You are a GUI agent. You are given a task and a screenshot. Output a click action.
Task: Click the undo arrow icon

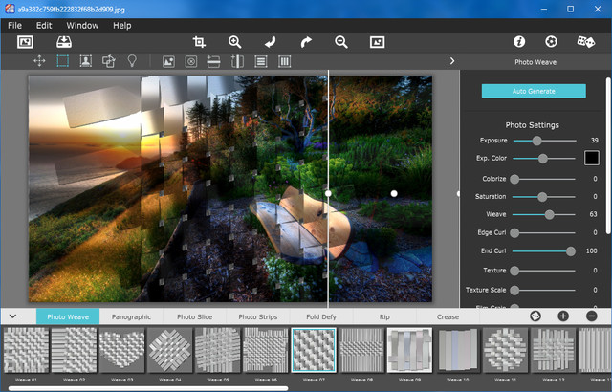(271, 42)
